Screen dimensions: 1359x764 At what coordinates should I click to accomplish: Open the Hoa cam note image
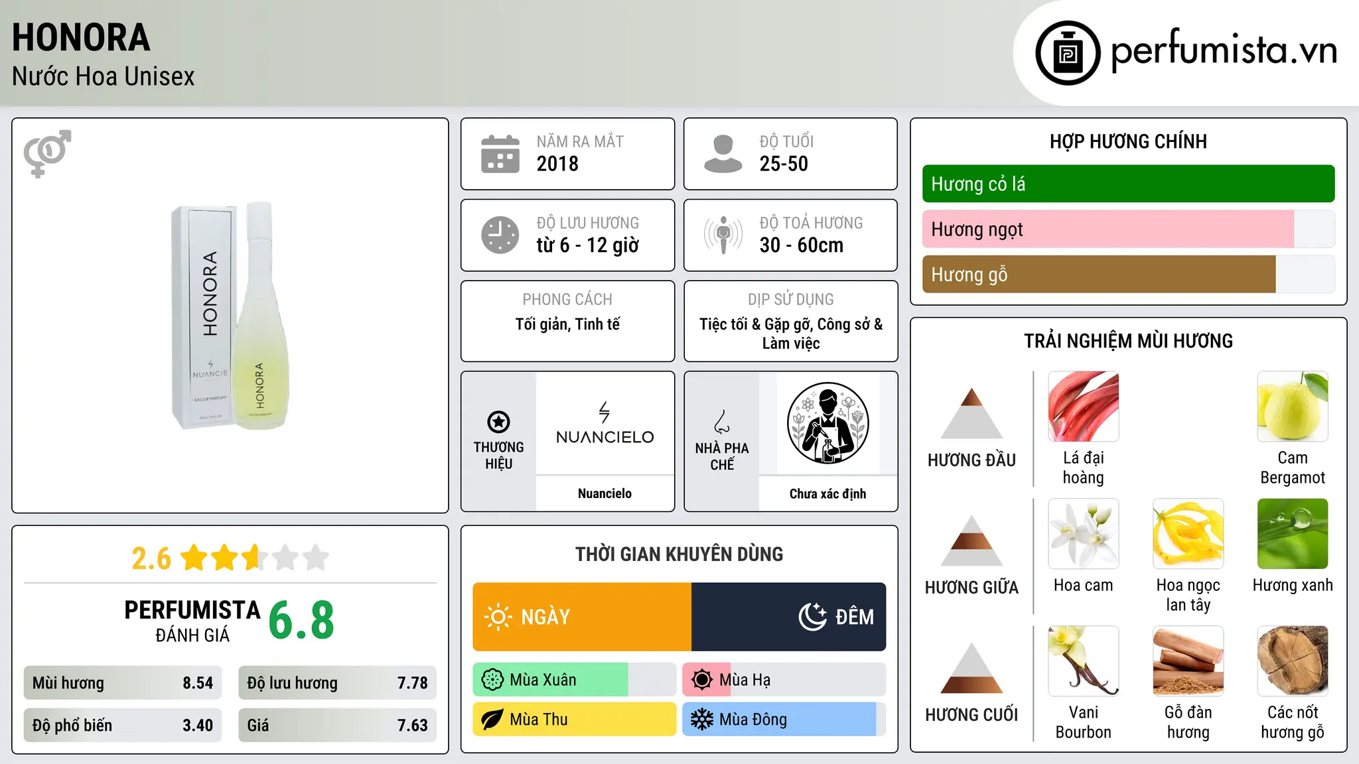tap(1083, 534)
